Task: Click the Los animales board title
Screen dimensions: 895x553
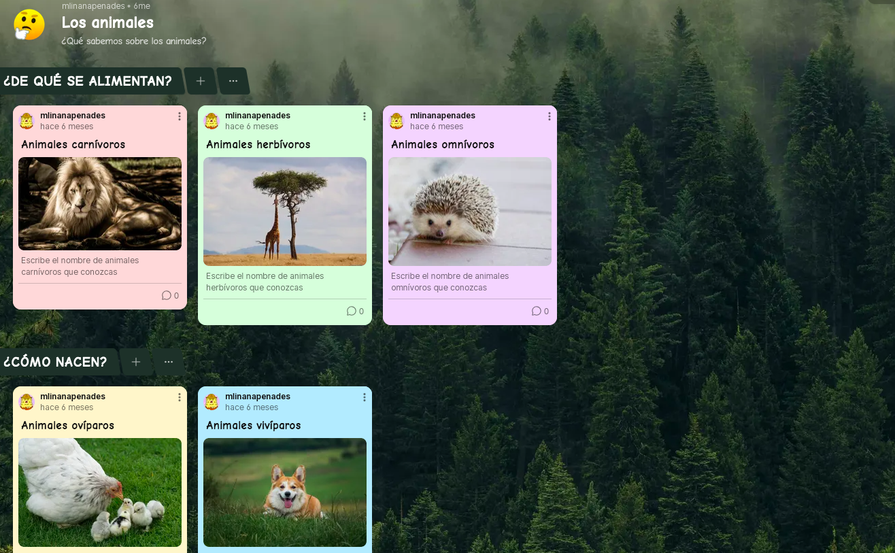Action: pos(107,22)
